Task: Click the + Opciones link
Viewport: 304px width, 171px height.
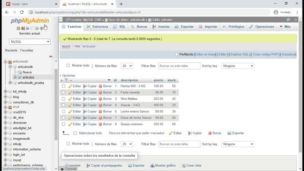Action: pos(67,76)
